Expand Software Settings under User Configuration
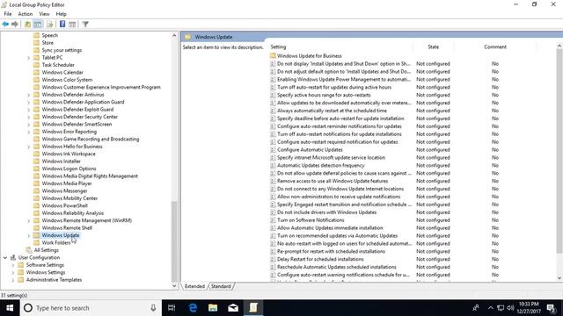 click(13, 265)
